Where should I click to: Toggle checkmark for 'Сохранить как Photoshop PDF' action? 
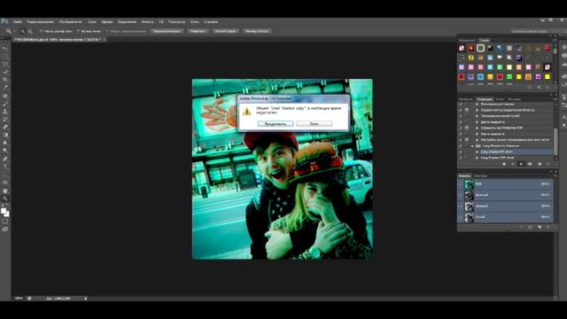coord(461,128)
